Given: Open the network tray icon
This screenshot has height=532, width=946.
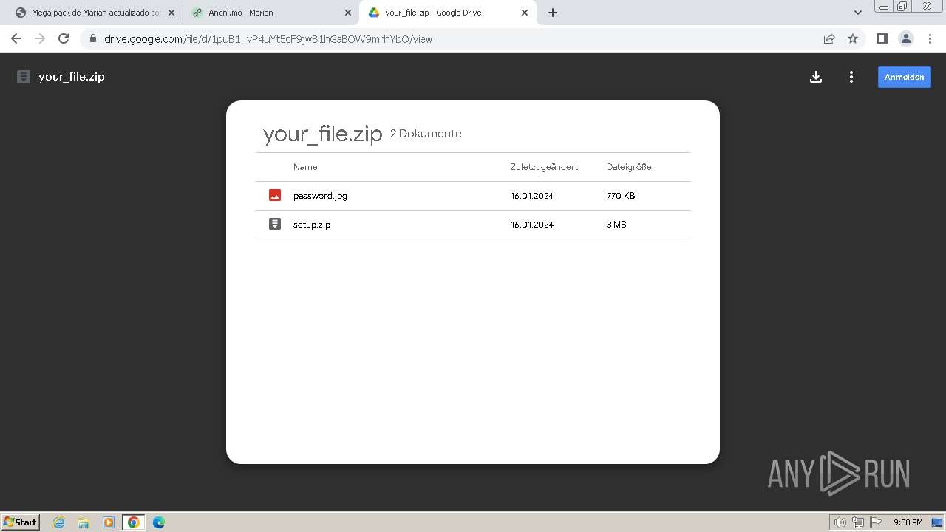Looking at the screenshot, I should tap(858, 522).
